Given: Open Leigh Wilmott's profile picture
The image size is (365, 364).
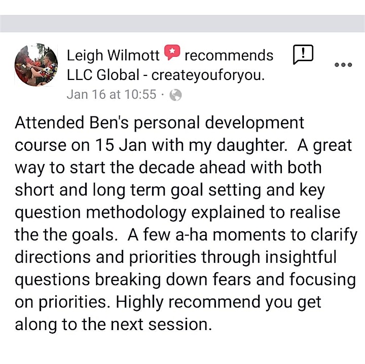Looking at the screenshot, I should pos(36,65).
